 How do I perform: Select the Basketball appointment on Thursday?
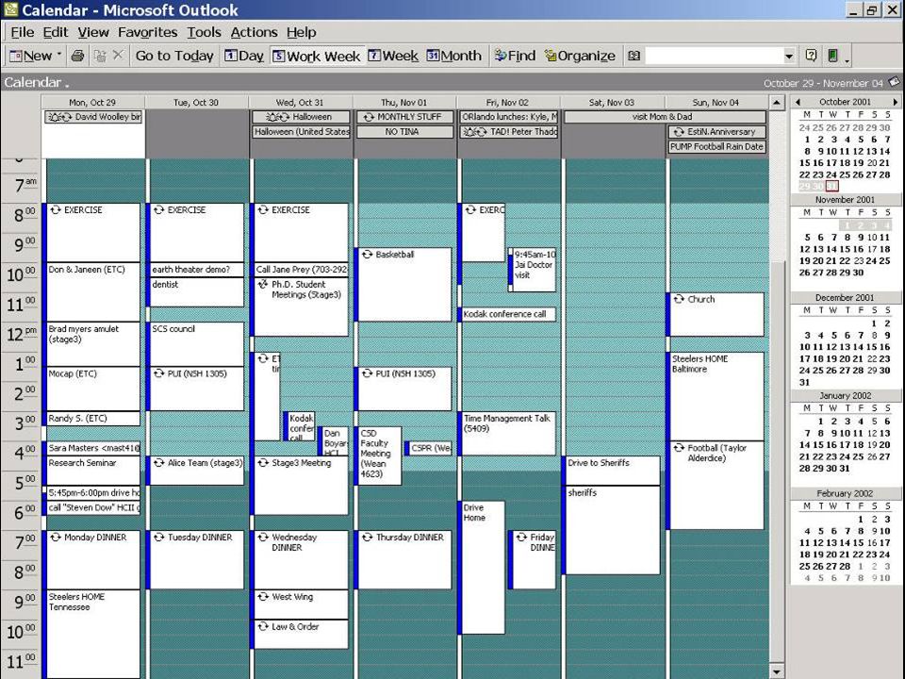[x=403, y=284]
